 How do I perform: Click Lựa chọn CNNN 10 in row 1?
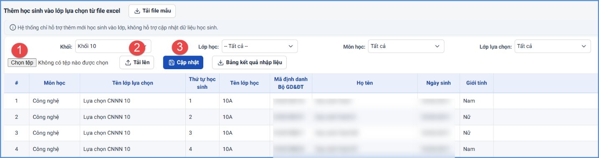click(133, 101)
